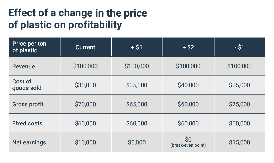Click the chart title about plastic price

[78, 19]
